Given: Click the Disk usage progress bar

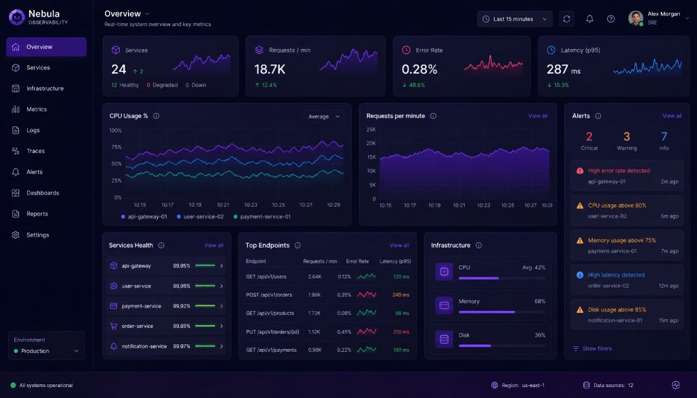Looking at the screenshot, I should click(502, 346).
